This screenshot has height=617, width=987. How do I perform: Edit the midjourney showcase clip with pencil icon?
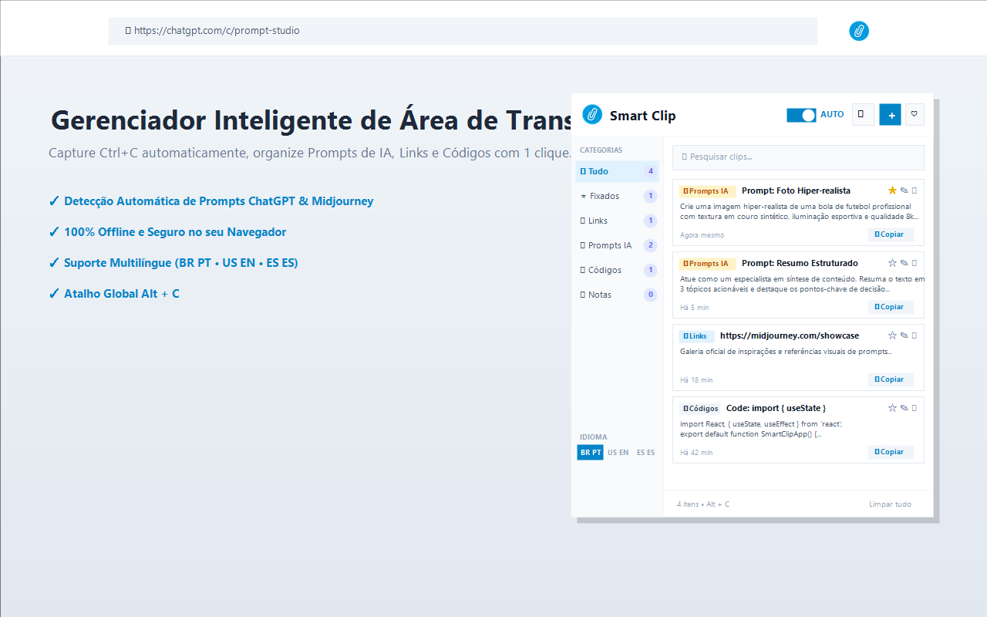tap(904, 335)
